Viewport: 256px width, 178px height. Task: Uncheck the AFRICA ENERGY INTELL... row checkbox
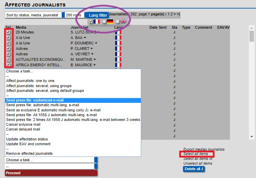(x=9, y=65)
